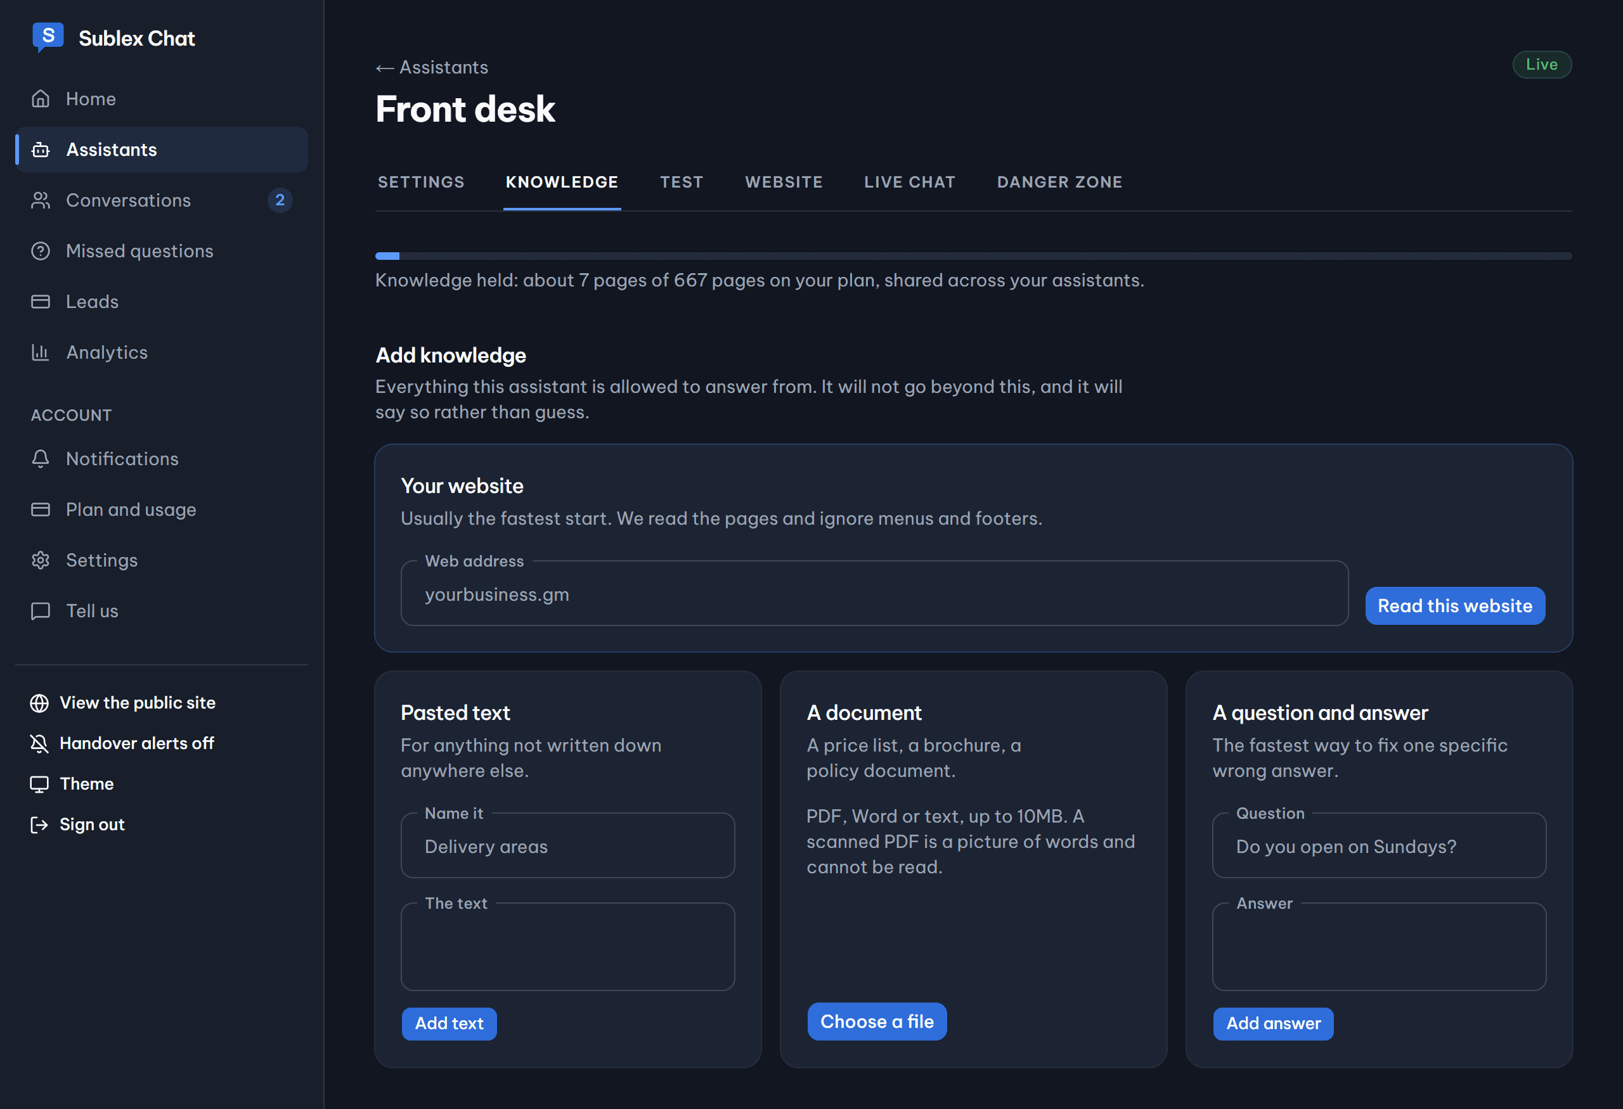Open Leads in the sidebar
The image size is (1623, 1109).
click(161, 302)
